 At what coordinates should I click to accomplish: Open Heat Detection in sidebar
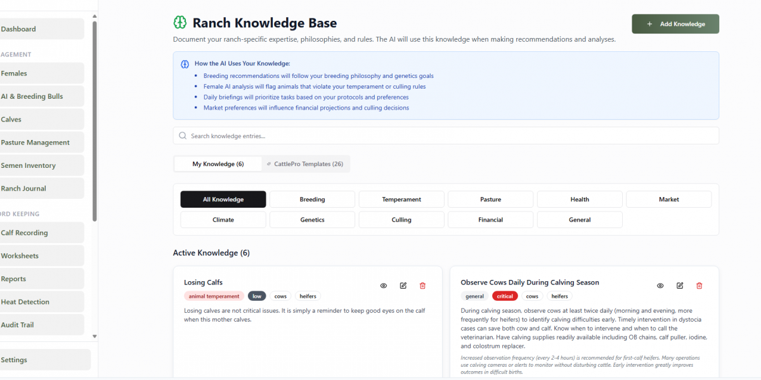point(25,302)
